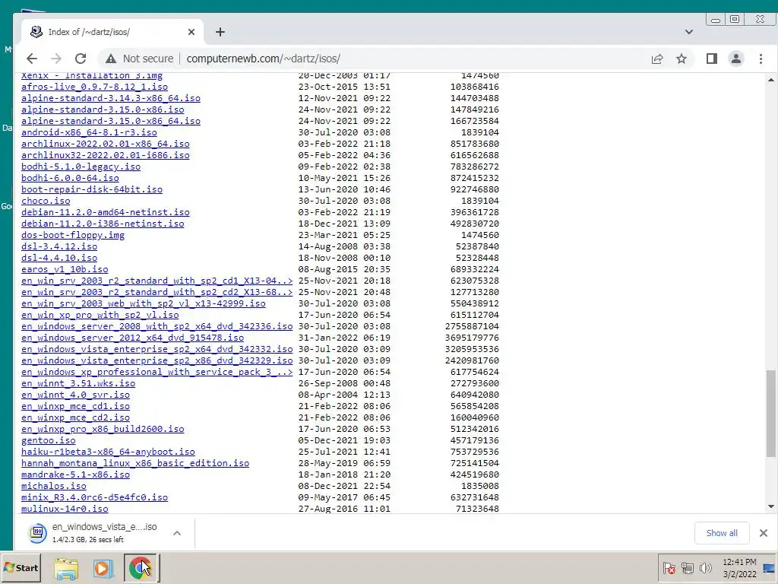Show all downloads

point(722,533)
